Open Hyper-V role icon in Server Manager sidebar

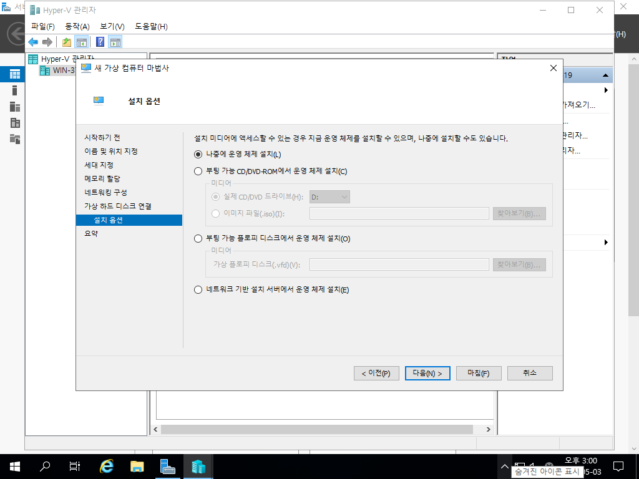(x=15, y=123)
